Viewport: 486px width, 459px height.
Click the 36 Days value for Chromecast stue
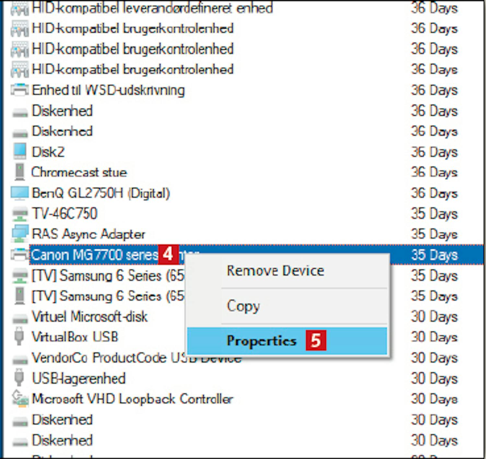[x=434, y=172]
